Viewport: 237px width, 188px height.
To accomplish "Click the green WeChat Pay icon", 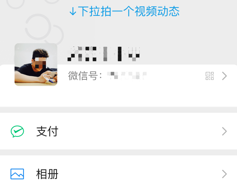I will [17, 132].
